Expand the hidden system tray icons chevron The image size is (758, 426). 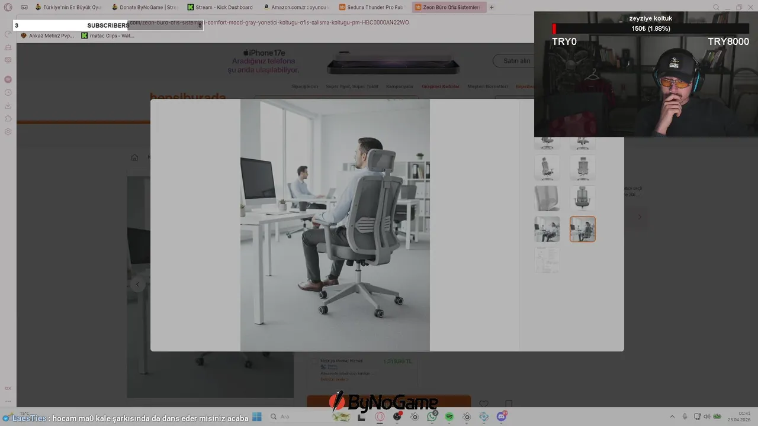[672, 417]
